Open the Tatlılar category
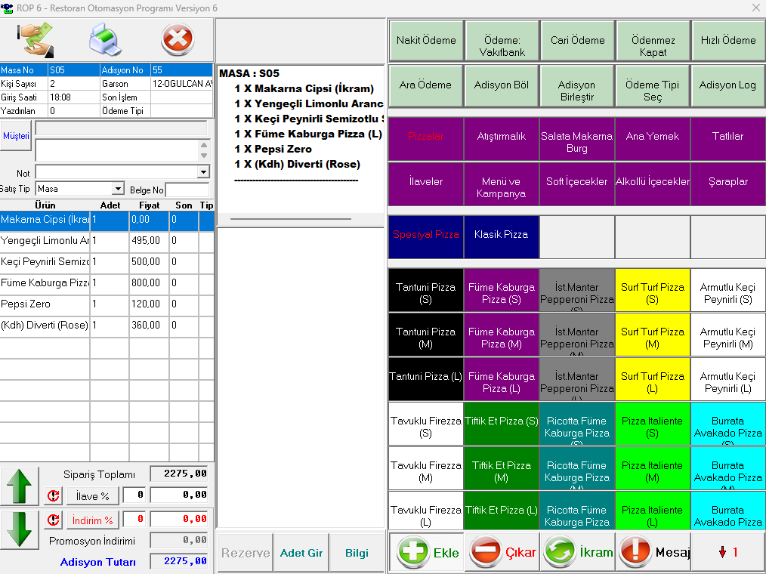Screen dimensions: 766x574 pos(727,137)
